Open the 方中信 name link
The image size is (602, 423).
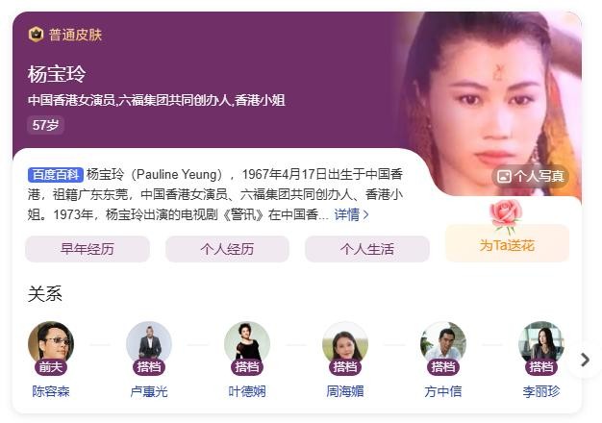pyautogui.click(x=443, y=391)
